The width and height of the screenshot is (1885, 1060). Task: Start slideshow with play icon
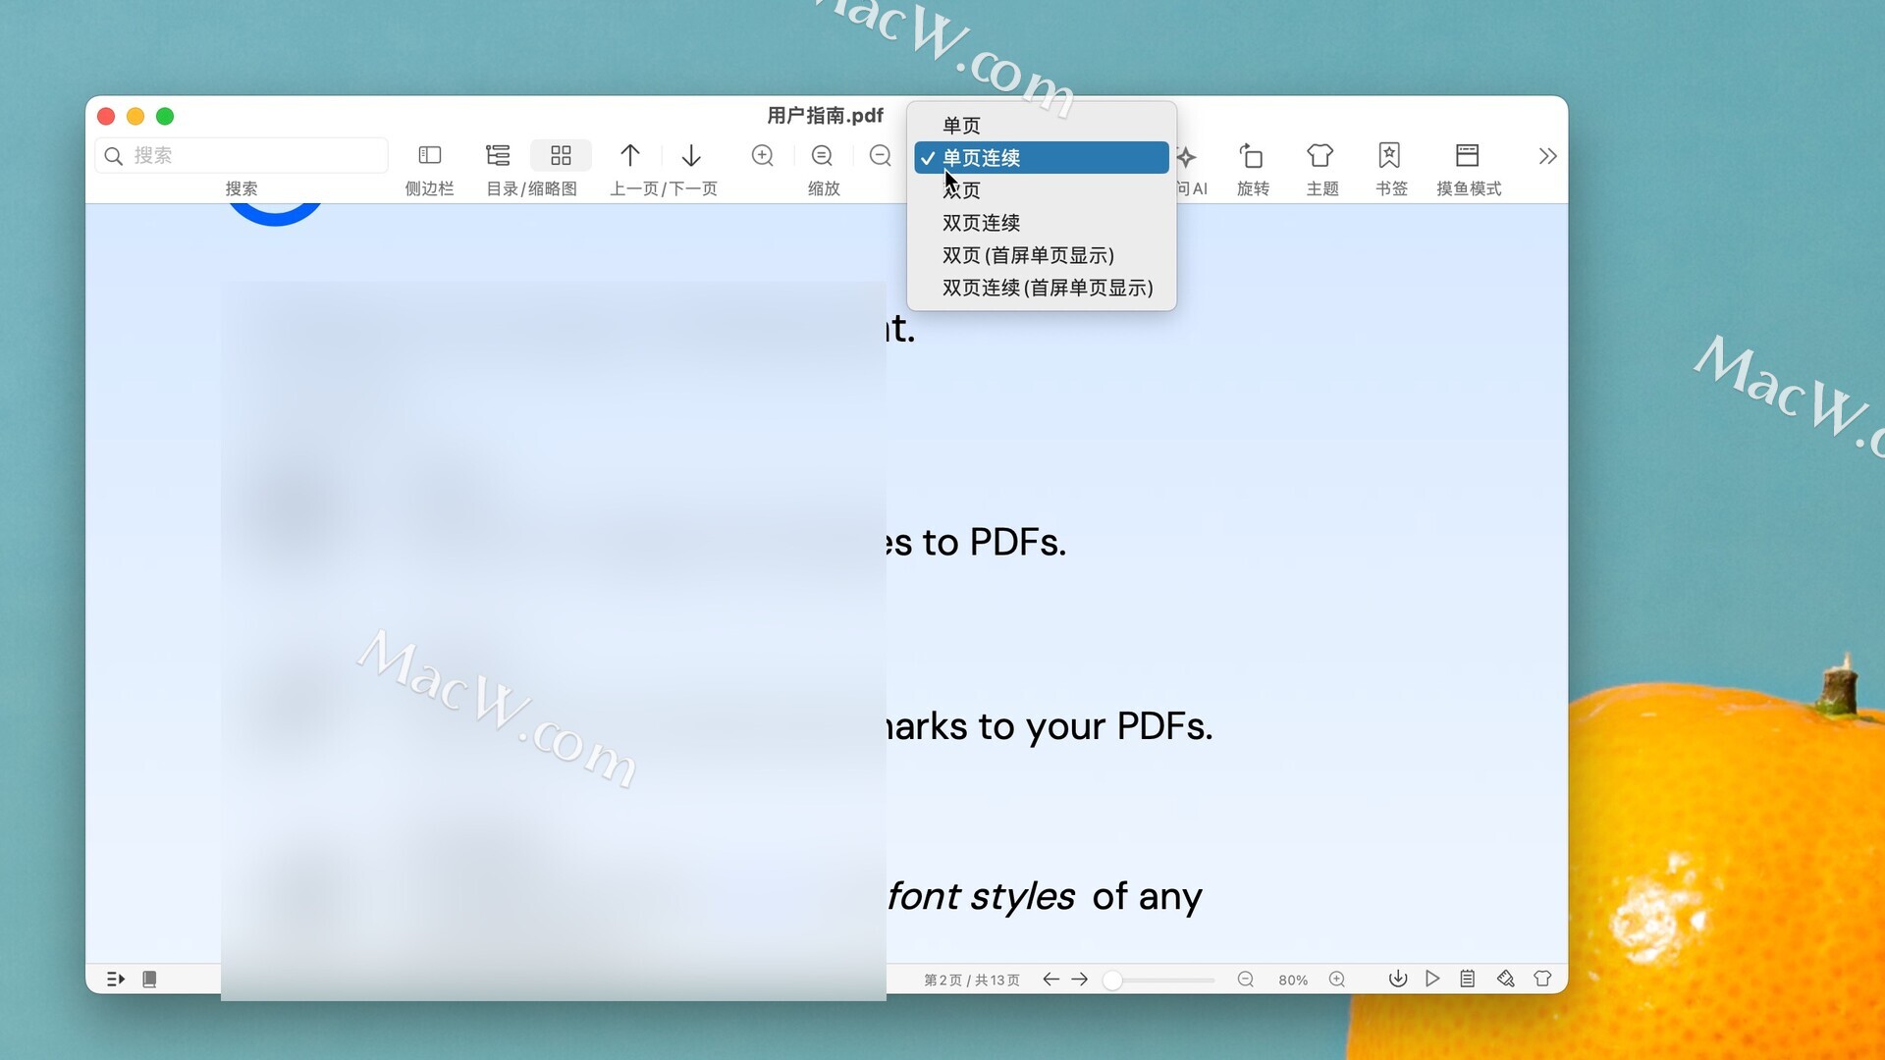[x=1433, y=979]
